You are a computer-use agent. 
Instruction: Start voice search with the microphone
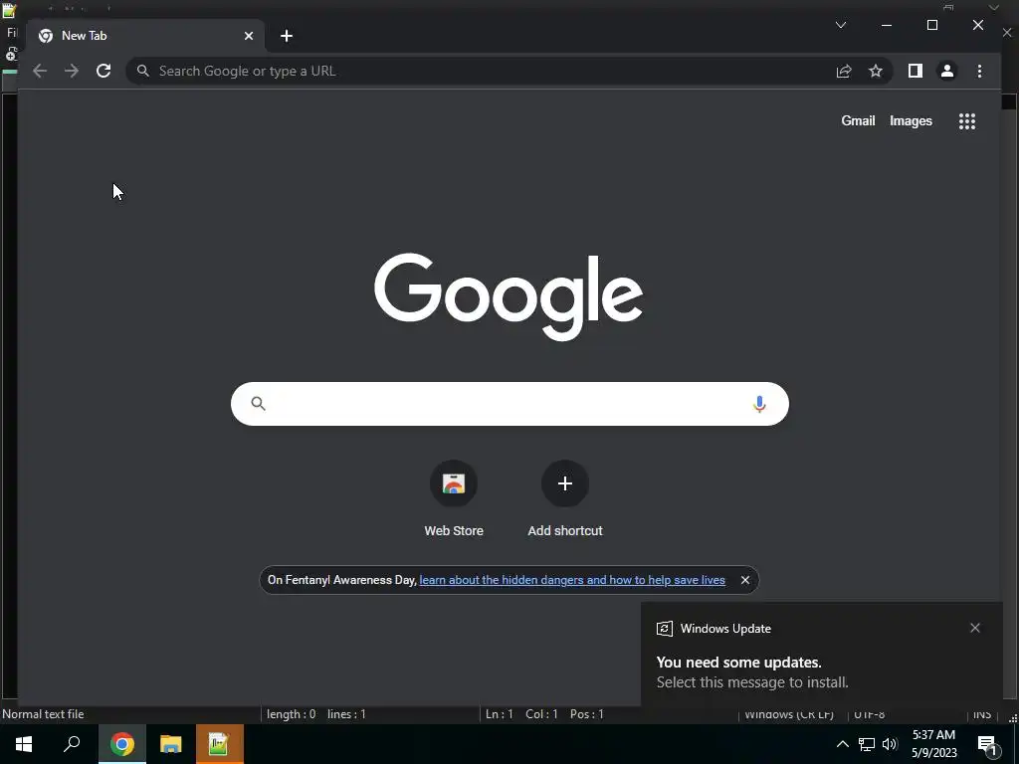(x=759, y=404)
